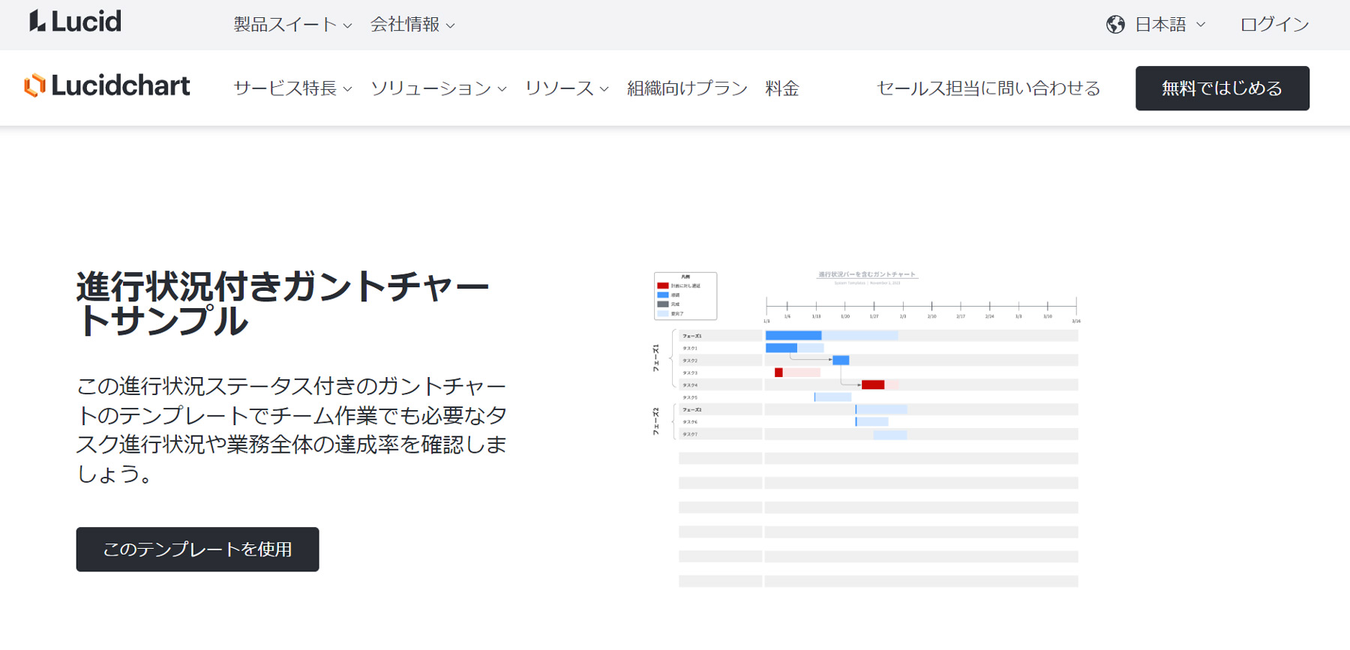Expand the 会社情報 menu
The height and width of the screenshot is (650, 1350).
click(412, 25)
